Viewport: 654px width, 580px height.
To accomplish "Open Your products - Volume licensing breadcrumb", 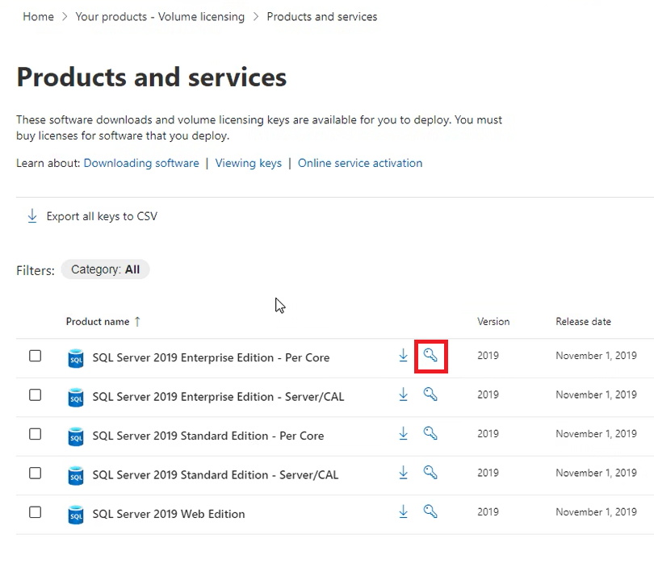I will click(x=160, y=17).
